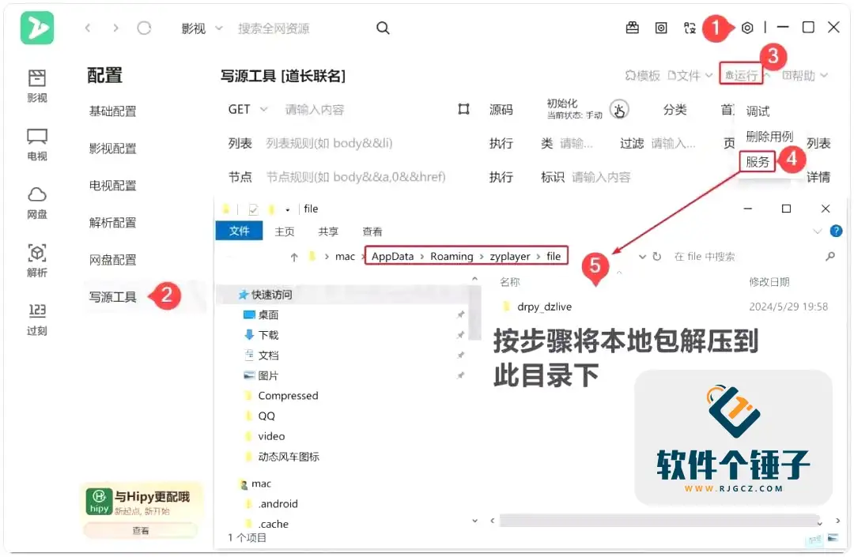Screen dimensions: 854x557
Task: Choose 调试 from the run menu
Action: click(x=758, y=111)
